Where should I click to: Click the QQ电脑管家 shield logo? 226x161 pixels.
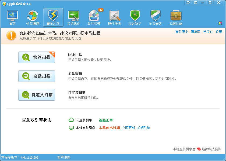pyautogui.click(x=4, y=4)
